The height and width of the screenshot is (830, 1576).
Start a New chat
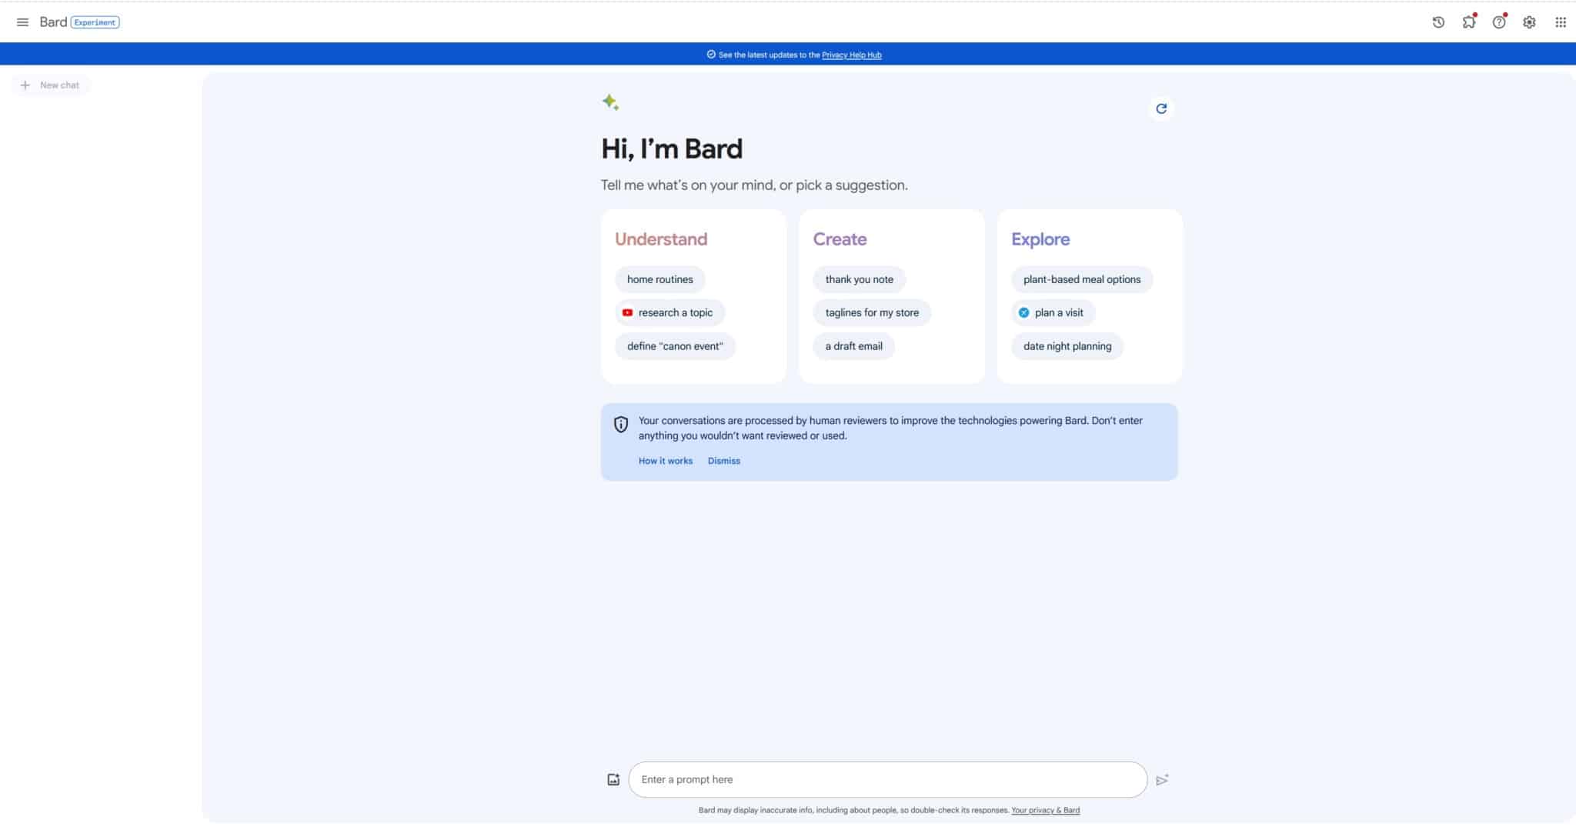click(x=51, y=85)
